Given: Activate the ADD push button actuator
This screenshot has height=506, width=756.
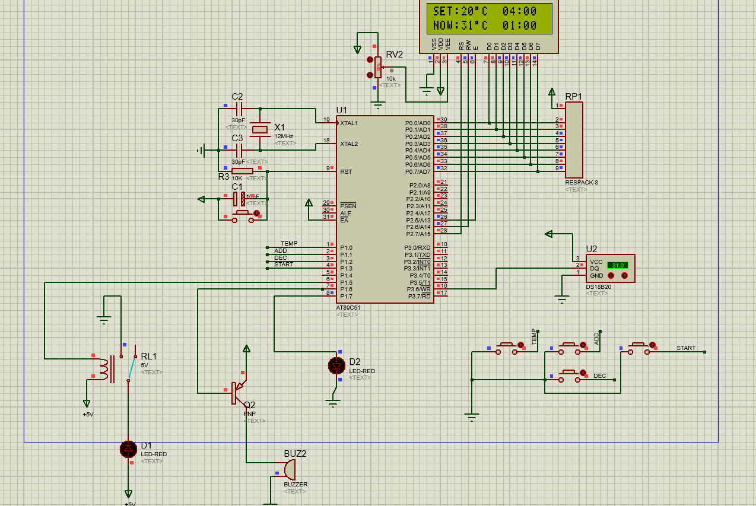Looking at the screenshot, I should click(x=583, y=345).
